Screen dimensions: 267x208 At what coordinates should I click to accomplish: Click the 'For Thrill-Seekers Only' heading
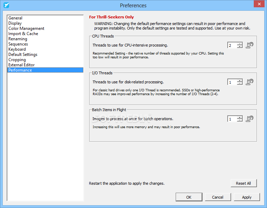[x=112, y=17]
